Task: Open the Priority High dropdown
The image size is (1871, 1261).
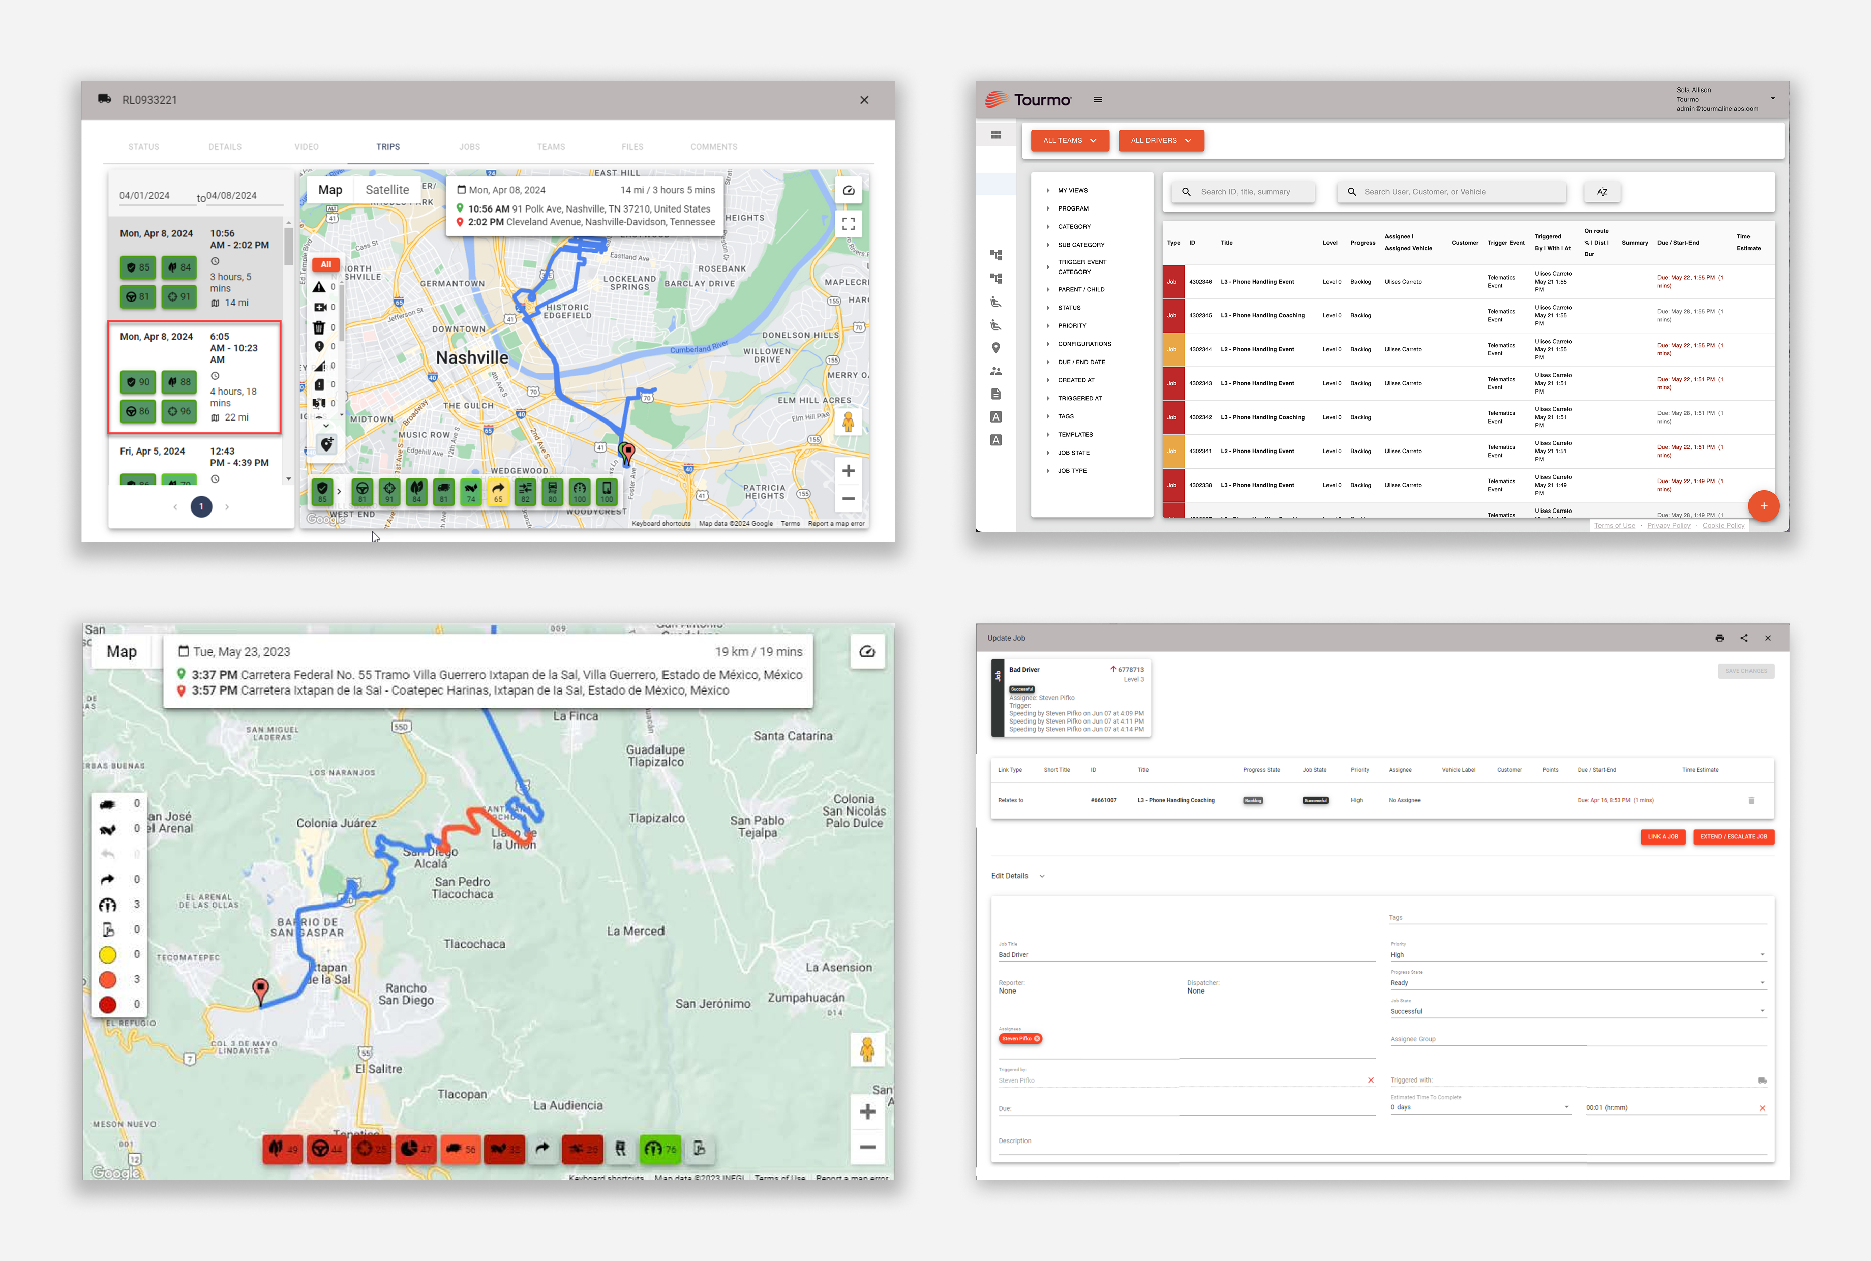Action: tap(1577, 954)
